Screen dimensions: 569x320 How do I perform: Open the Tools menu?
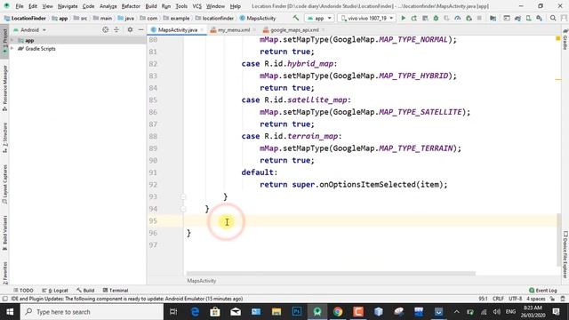click(181, 6)
